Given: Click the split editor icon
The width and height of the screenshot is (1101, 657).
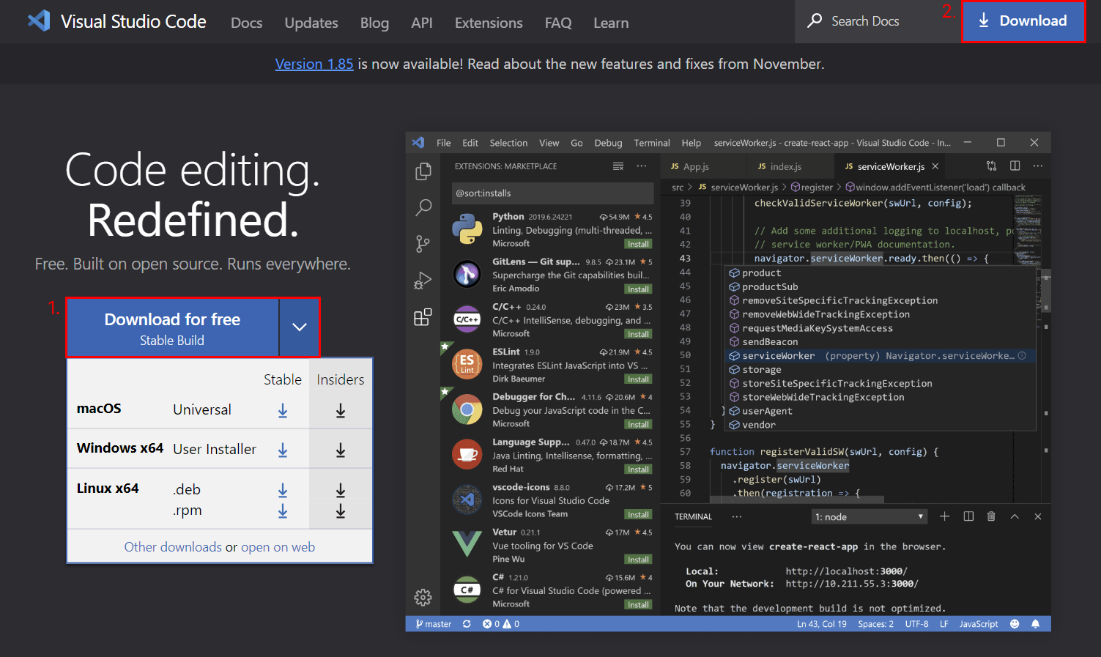Looking at the screenshot, I should (x=1015, y=166).
